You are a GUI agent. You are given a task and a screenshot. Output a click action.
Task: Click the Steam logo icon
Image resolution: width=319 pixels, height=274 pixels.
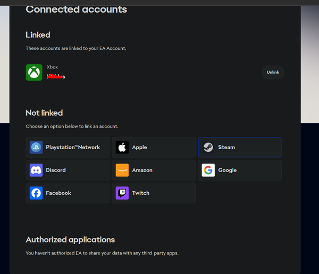(208, 147)
